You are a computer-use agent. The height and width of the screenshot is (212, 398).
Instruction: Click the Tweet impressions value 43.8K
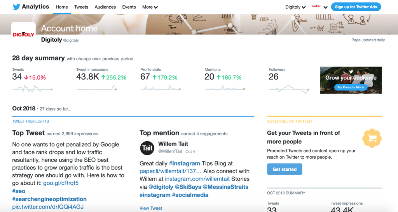(x=87, y=77)
